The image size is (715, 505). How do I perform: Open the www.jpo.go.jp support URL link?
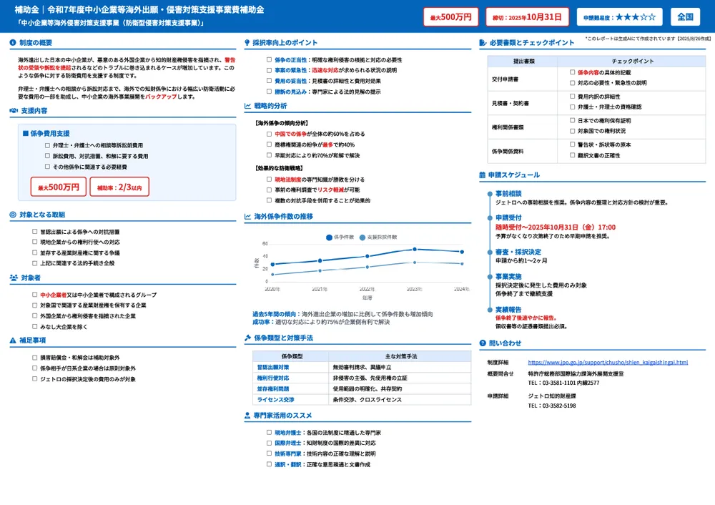pyautogui.click(x=608, y=362)
